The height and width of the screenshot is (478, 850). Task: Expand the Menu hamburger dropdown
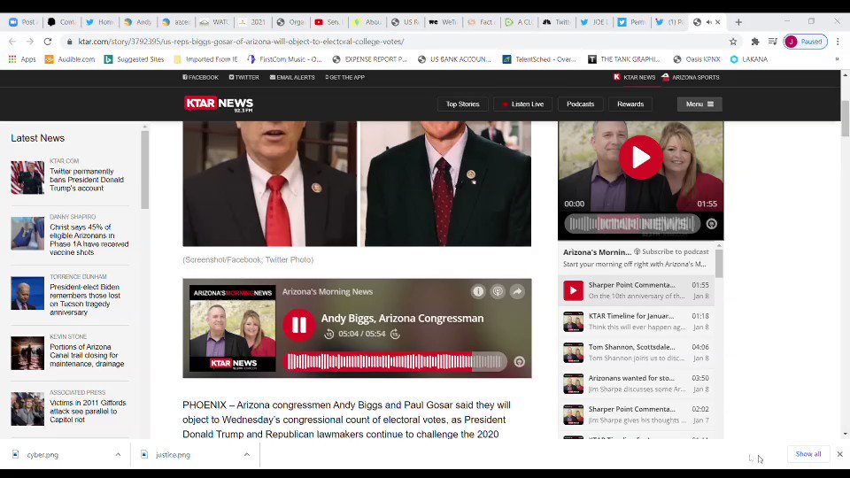[699, 104]
